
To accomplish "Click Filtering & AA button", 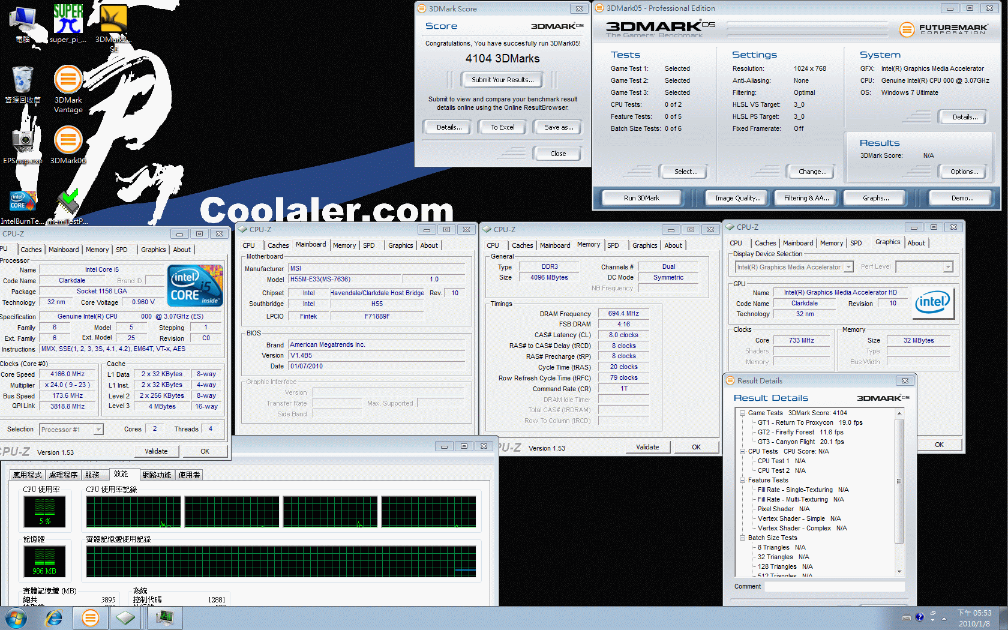I will pos(806,198).
